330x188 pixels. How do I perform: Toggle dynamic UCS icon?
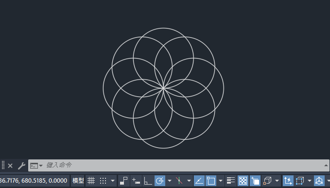click(x=288, y=181)
